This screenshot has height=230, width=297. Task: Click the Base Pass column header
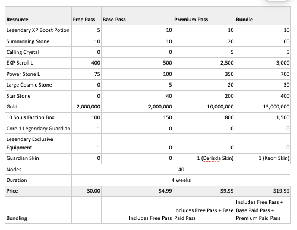(x=137, y=16)
